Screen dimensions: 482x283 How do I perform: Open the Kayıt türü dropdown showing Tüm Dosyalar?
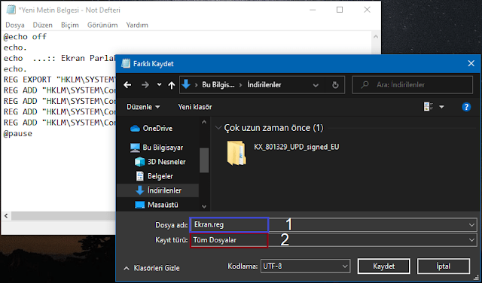333,240
